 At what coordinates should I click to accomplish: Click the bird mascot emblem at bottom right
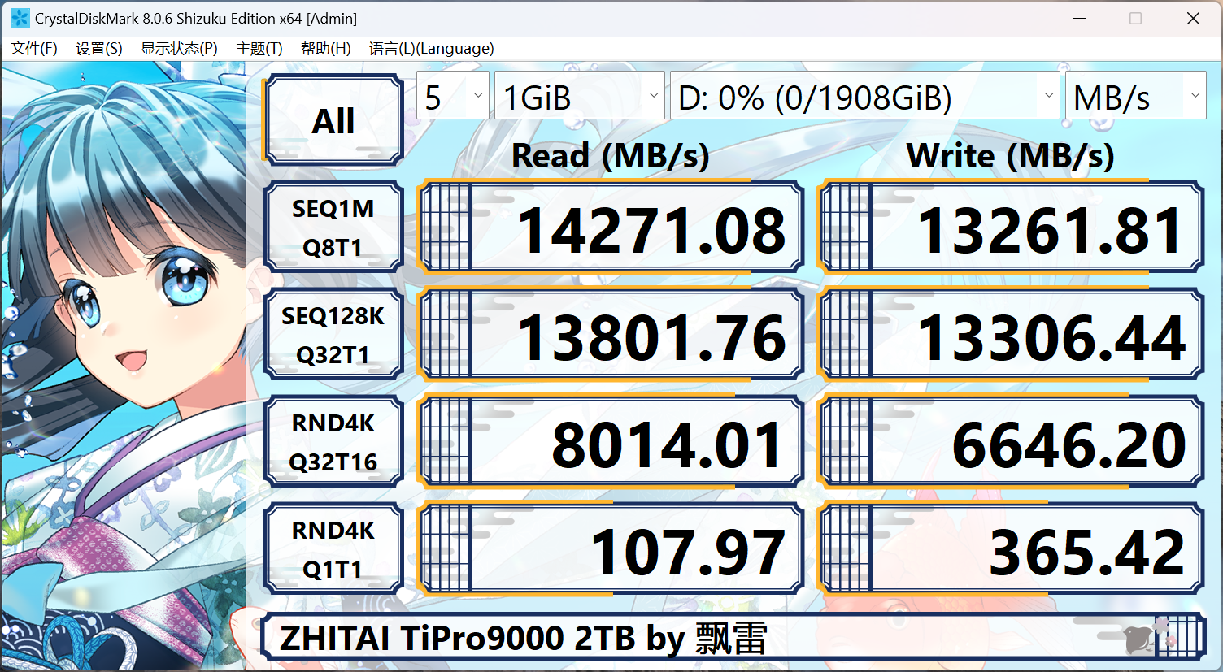(1138, 639)
